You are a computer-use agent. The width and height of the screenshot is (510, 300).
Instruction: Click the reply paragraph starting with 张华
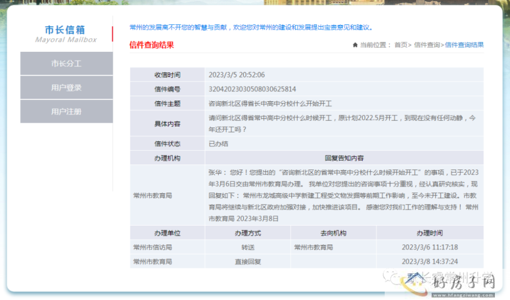coord(343,196)
